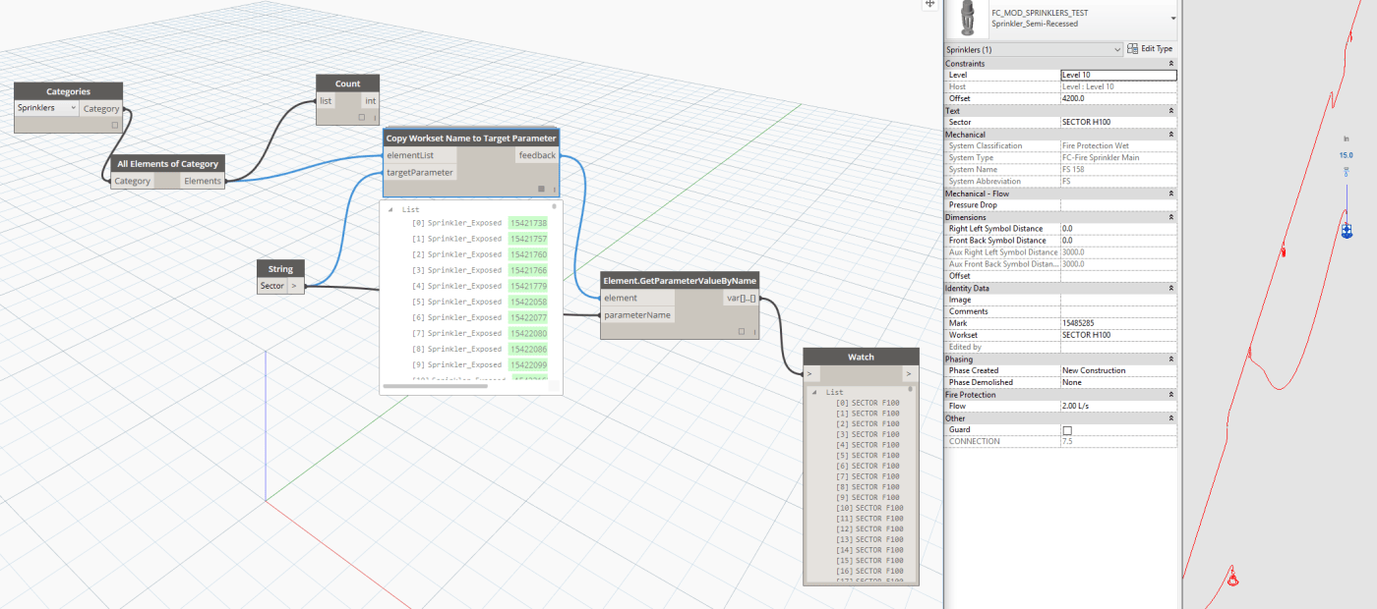Click the int output port of Count
The height and width of the screenshot is (609, 1377).
coord(370,100)
